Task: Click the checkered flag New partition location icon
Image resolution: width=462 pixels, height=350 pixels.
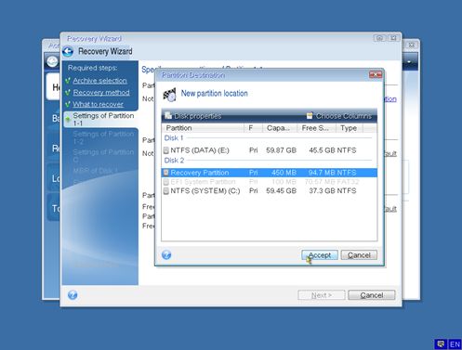Action: [x=169, y=95]
